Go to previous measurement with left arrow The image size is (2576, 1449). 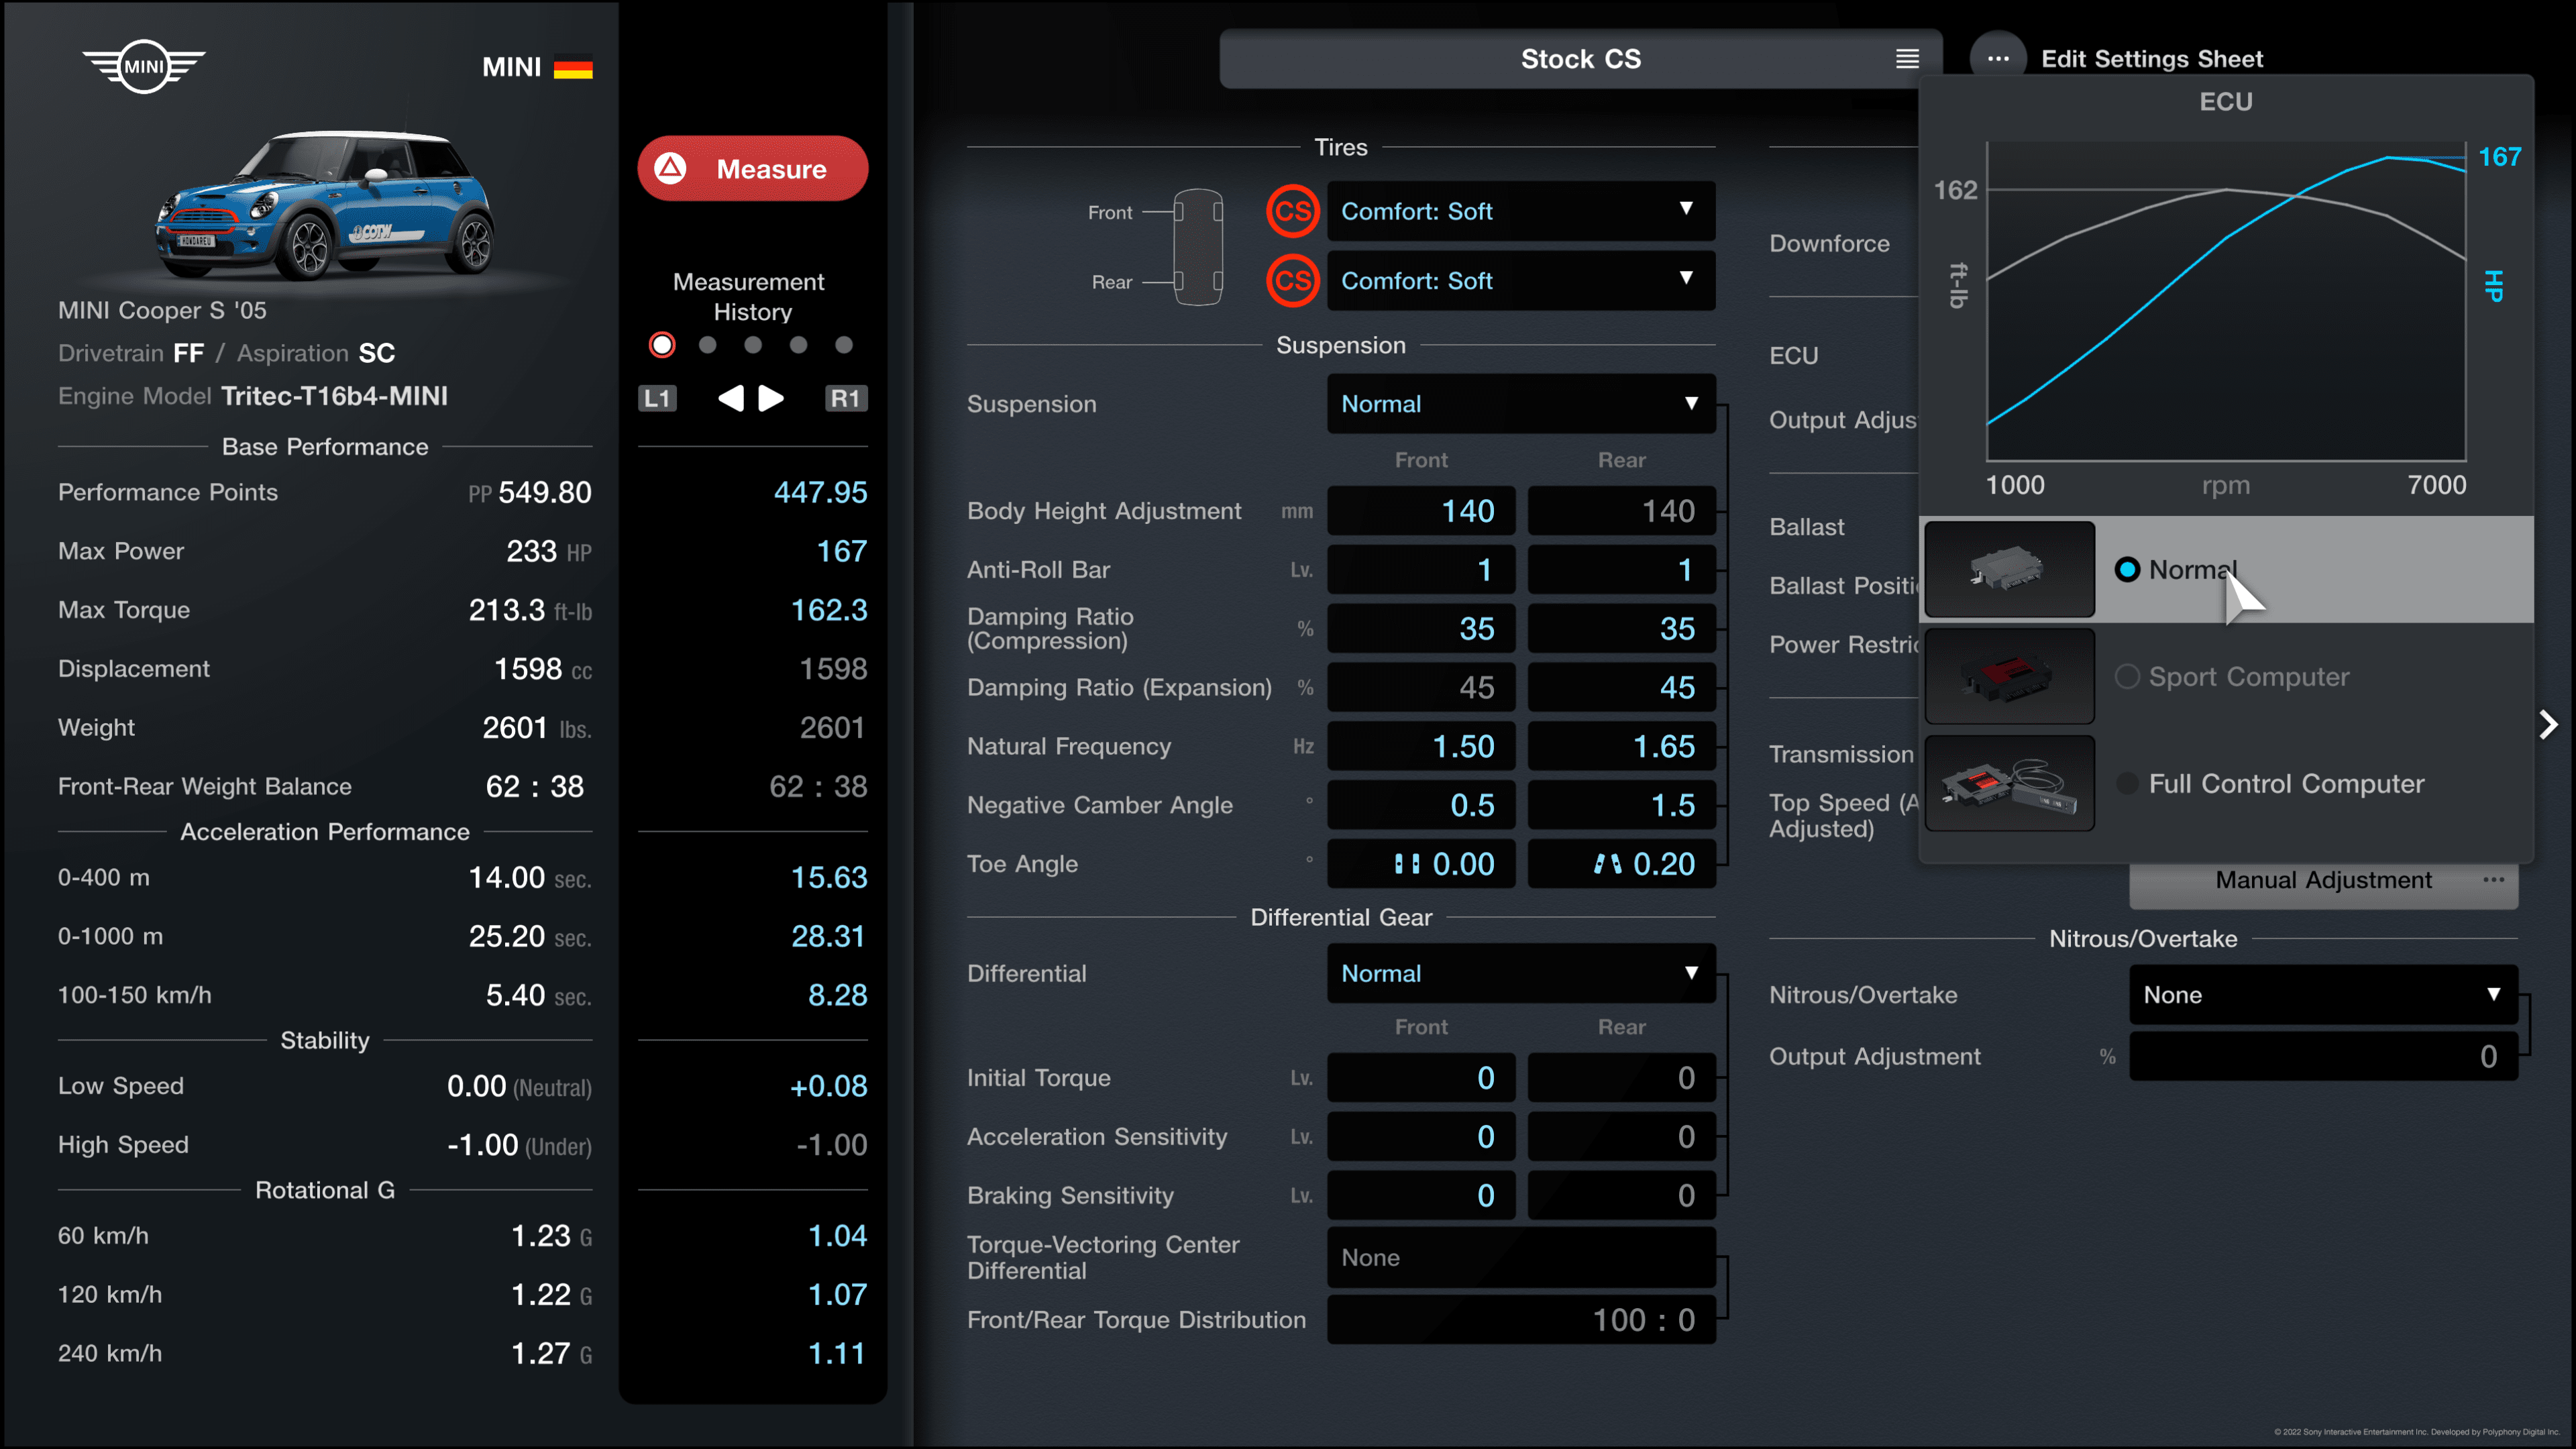click(x=731, y=398)
